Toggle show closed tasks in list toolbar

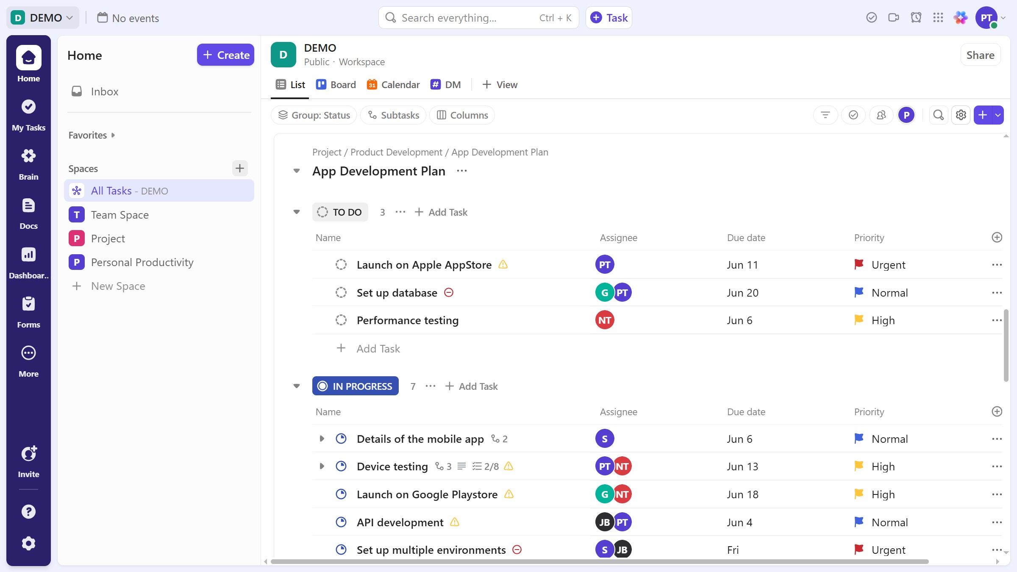[853, 115]
